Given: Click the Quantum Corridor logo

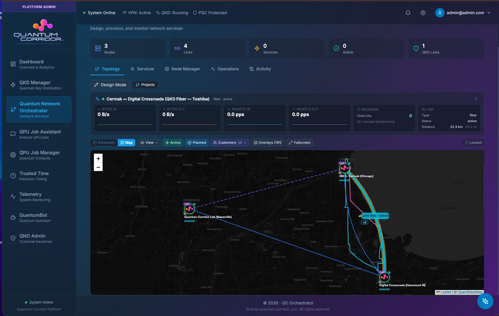Looking at the screenshot, I should [x=39, y=31].
